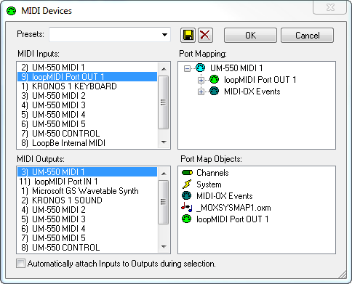The width and height of the screenshot is (352, 284).
Task: Click the Channels object icon
Action: [187, 173]
